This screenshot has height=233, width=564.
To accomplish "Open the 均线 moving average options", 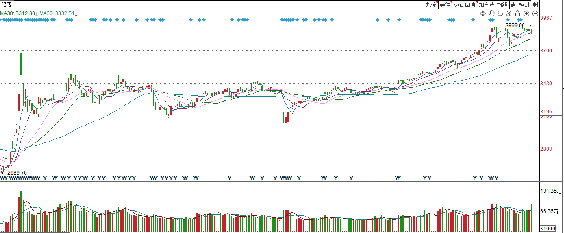I will pyautogui.click(x=502, y=5).
